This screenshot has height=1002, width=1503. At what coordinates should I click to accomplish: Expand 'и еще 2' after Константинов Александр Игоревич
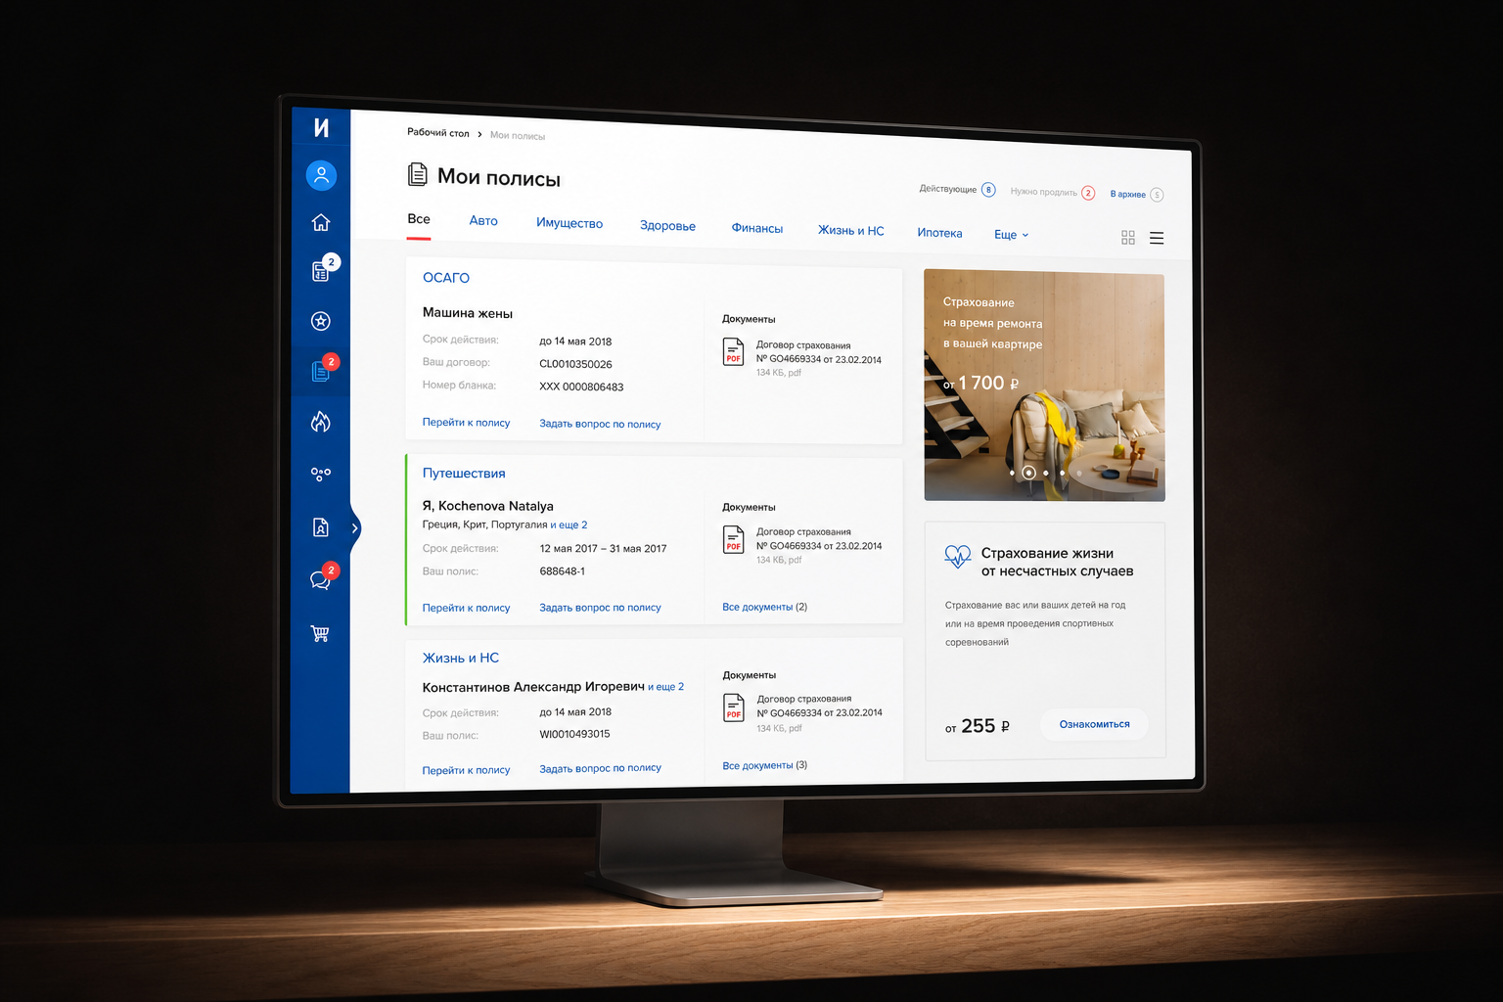coord(665,687)
